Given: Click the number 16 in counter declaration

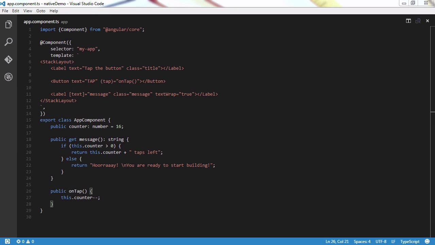Looking at the screenshot, I should (119, 126).
